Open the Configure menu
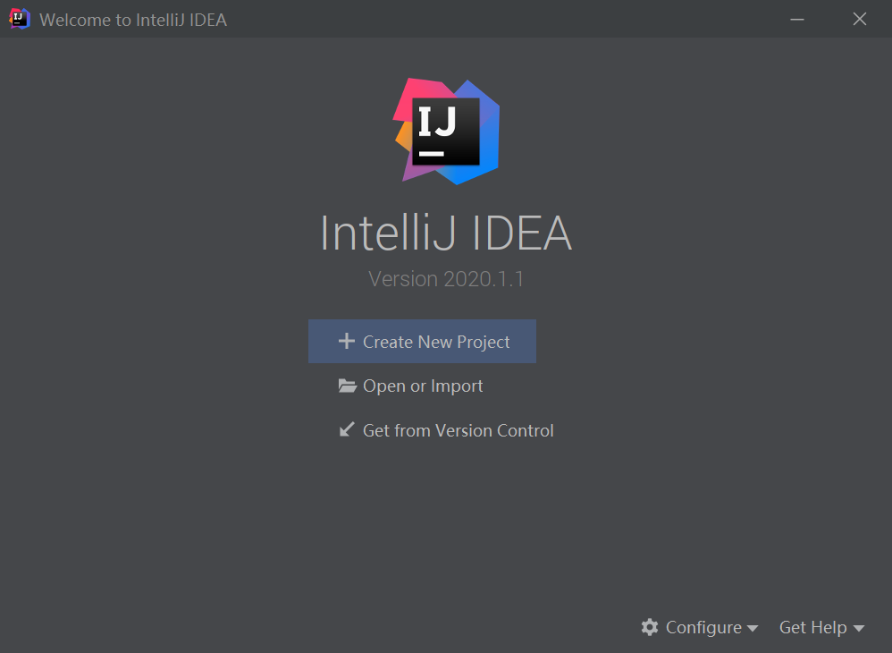 (700, 627)
